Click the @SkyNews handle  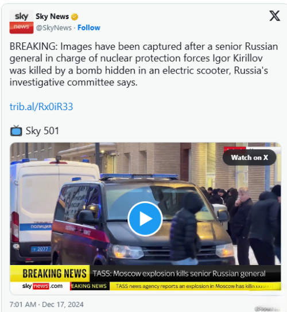click(53, 28)
